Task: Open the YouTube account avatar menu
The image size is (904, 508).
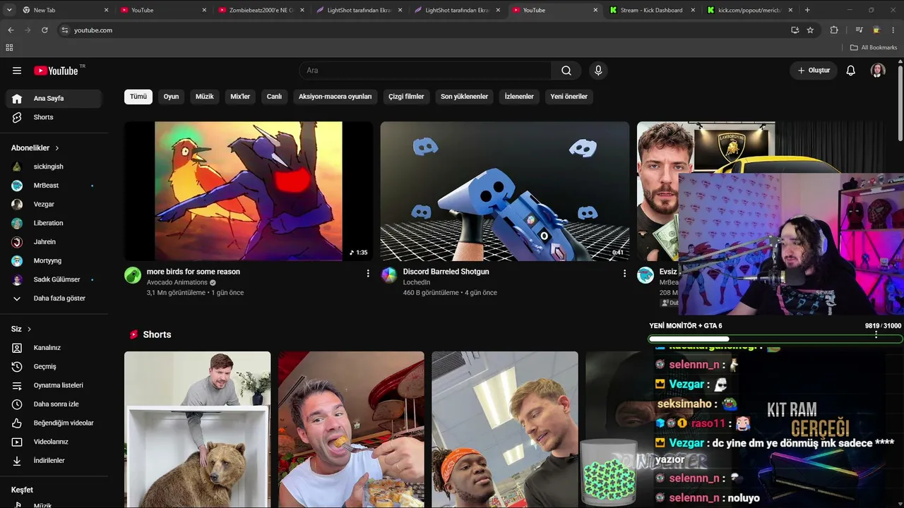Action: pyautogui.click(x=878, y=71)
